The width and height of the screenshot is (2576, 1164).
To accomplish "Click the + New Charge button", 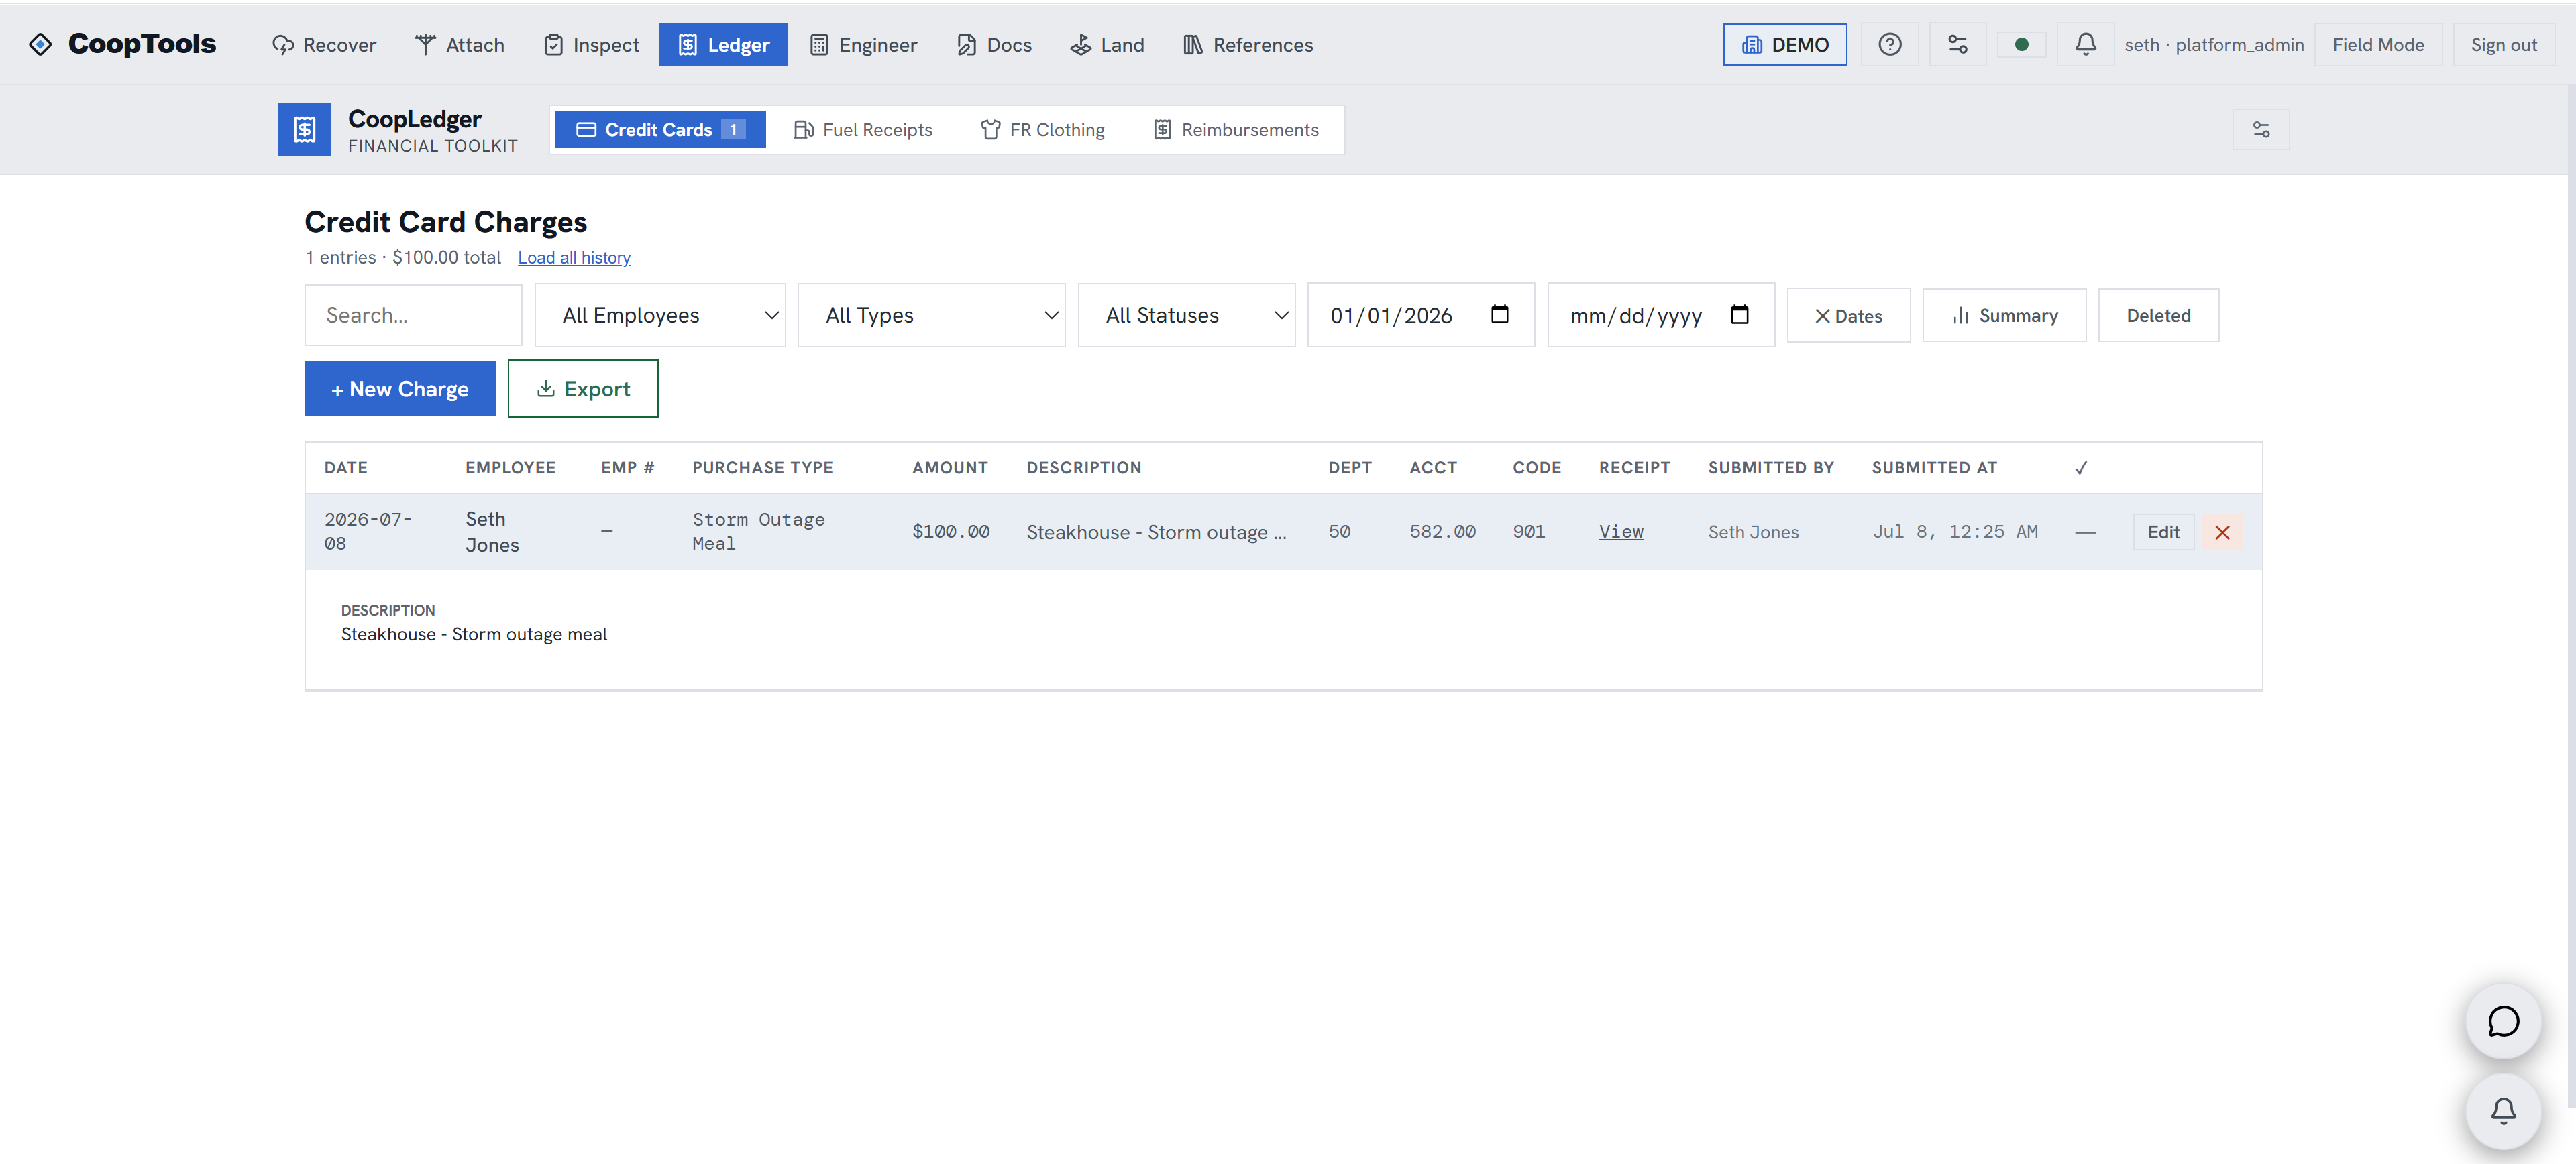I will click(x=400, y=389).
